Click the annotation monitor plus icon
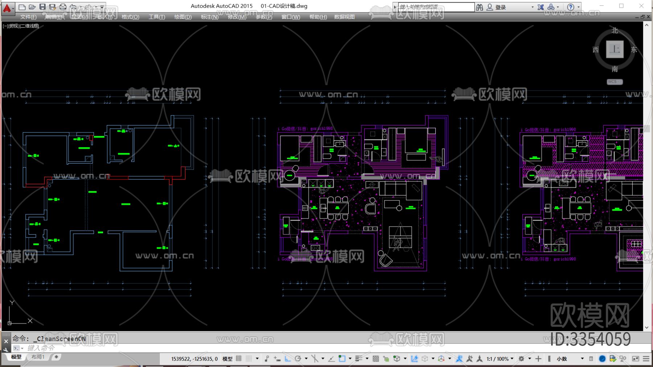The height and width of the screenshot is (367, 653). pyautogui.click(x=538, y=359)
